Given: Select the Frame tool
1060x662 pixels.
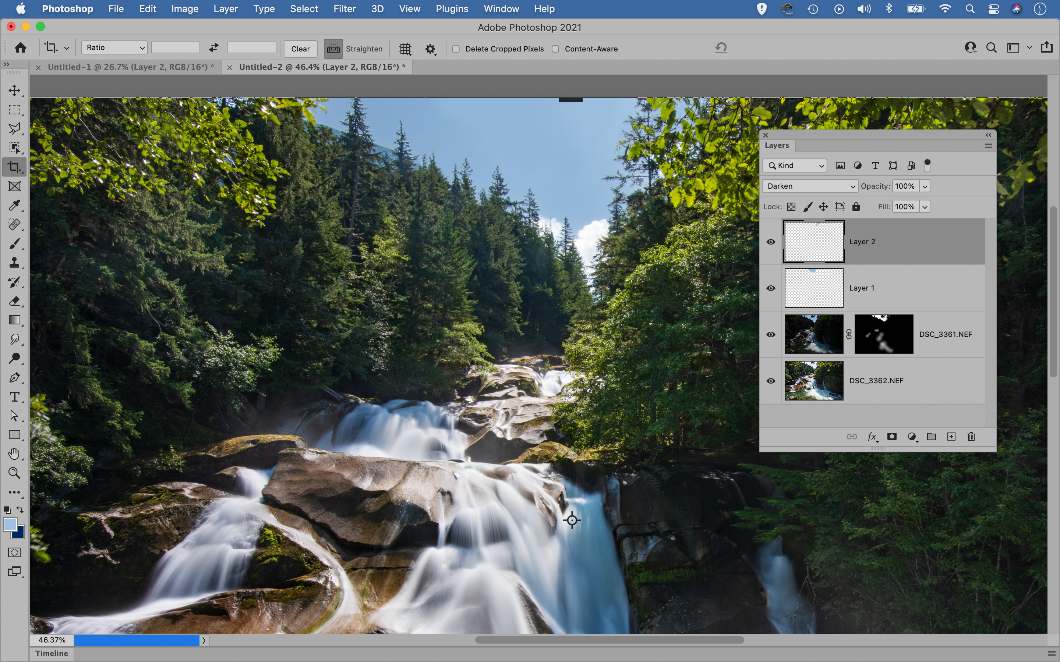Looking at the screenshot, I should (14, 186).
